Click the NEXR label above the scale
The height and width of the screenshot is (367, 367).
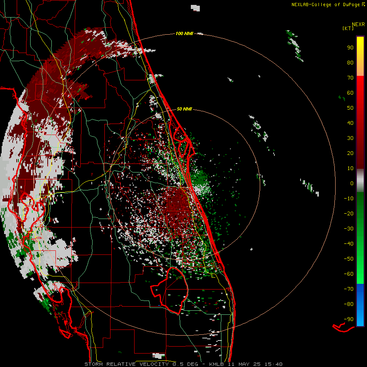tap(358, 24)
